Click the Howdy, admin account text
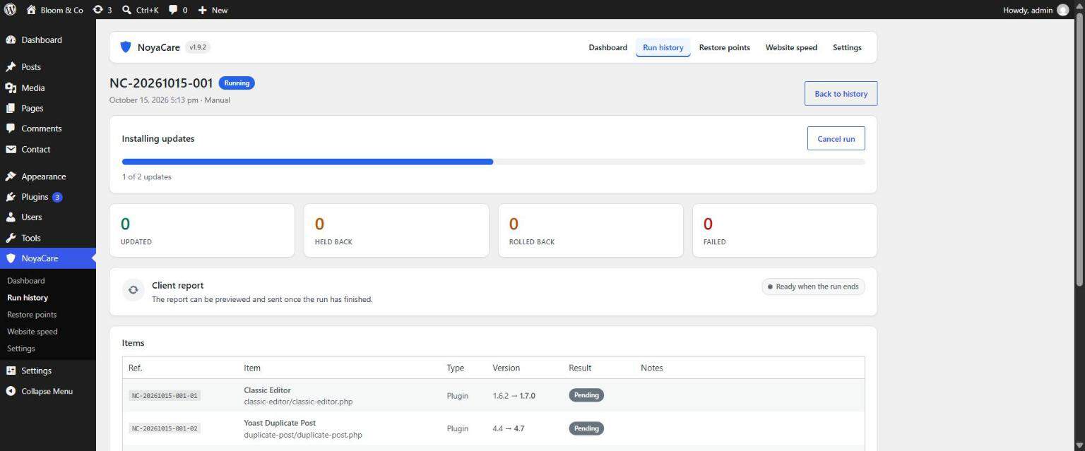Image resolution: width=1085 pixels, height=451 pixels. (1027, 10)
